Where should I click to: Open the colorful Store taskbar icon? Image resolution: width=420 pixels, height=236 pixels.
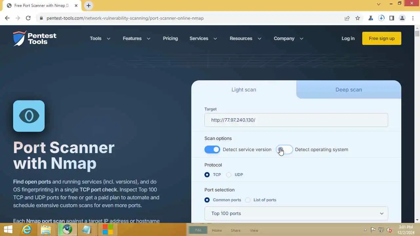coord(107,229)
